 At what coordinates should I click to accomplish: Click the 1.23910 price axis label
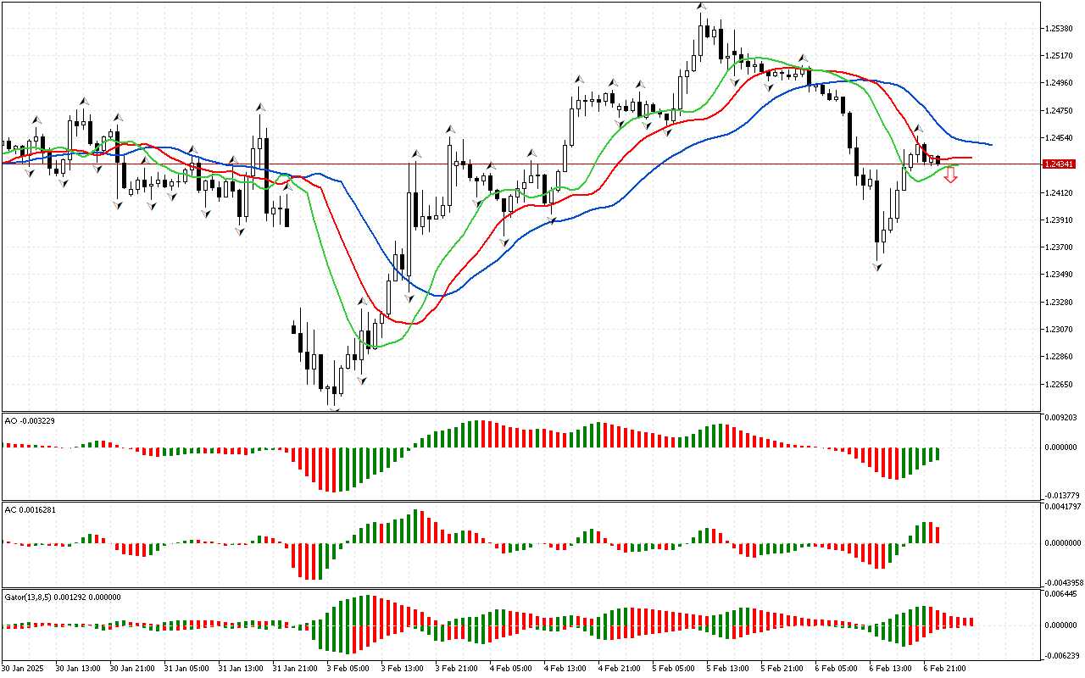[1060, 220]
